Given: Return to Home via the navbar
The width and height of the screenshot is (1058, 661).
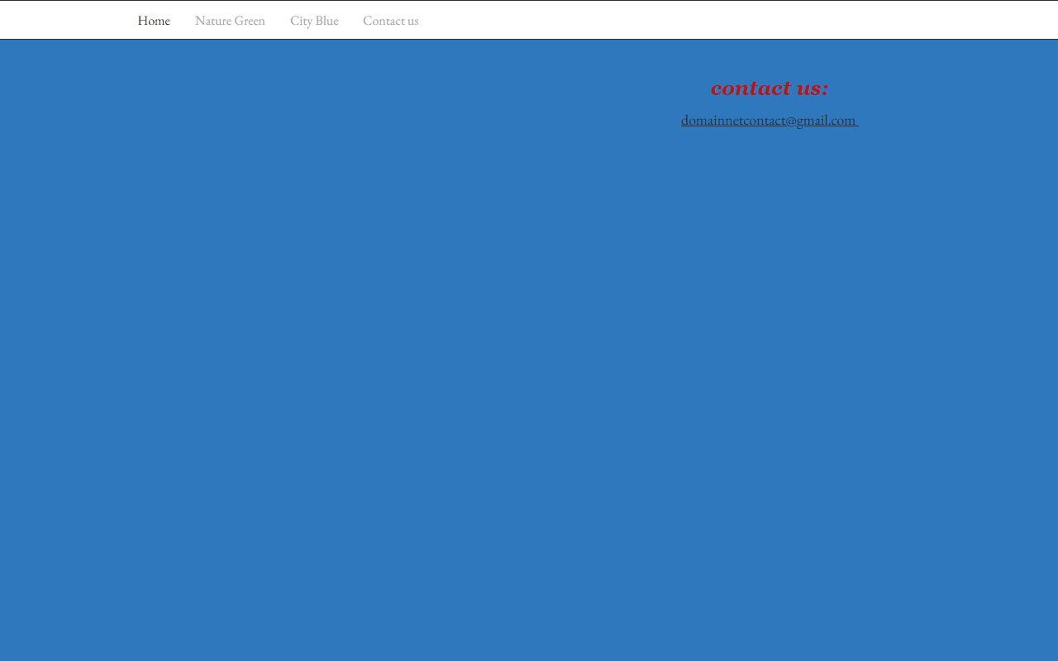Looking at the screenshot, I should pyautogui.click(x=154, y=21).
